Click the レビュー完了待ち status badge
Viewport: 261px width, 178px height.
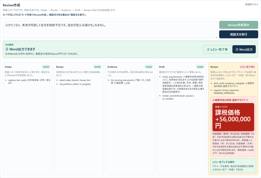(247, 67)
